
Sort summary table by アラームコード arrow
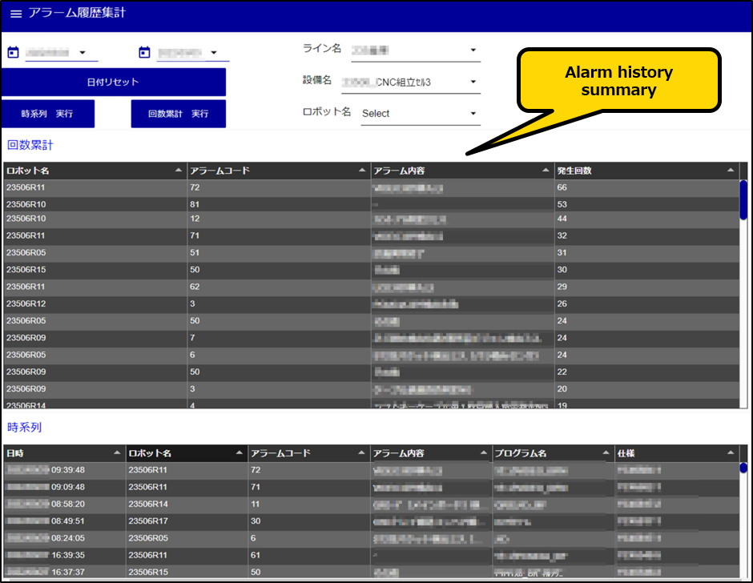(363, 171)
